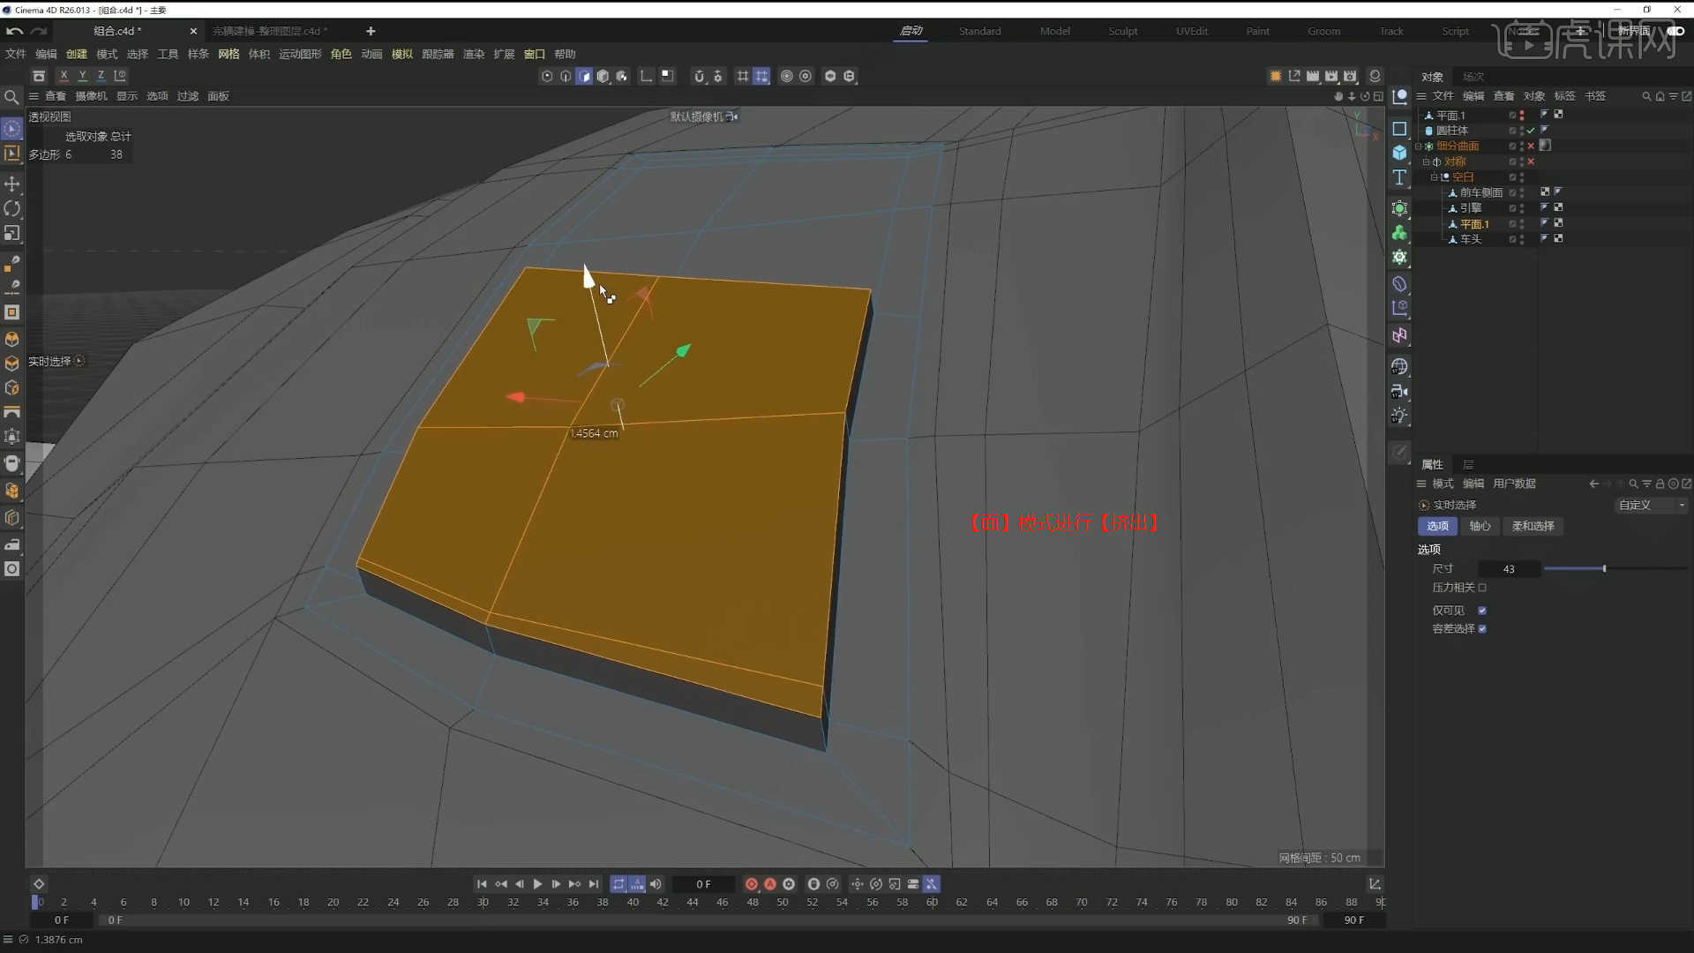Collapse the 细分曲面 tree node
Screen dimensions: 1694x953
(x=1419, y=146)
